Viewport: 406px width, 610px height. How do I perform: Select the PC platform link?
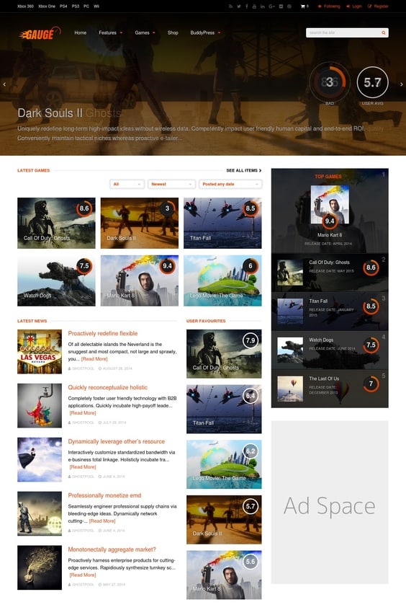[86, 6]
